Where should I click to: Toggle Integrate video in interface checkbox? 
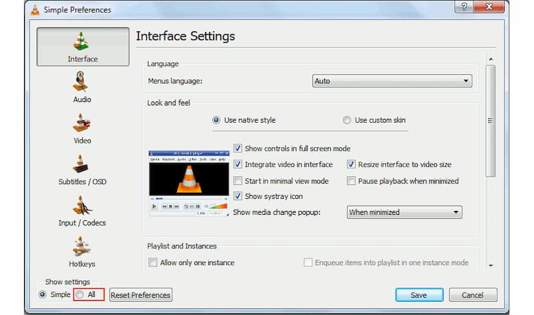[238, 164]
